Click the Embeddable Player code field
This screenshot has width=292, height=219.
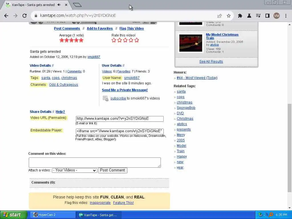point(119,131)
